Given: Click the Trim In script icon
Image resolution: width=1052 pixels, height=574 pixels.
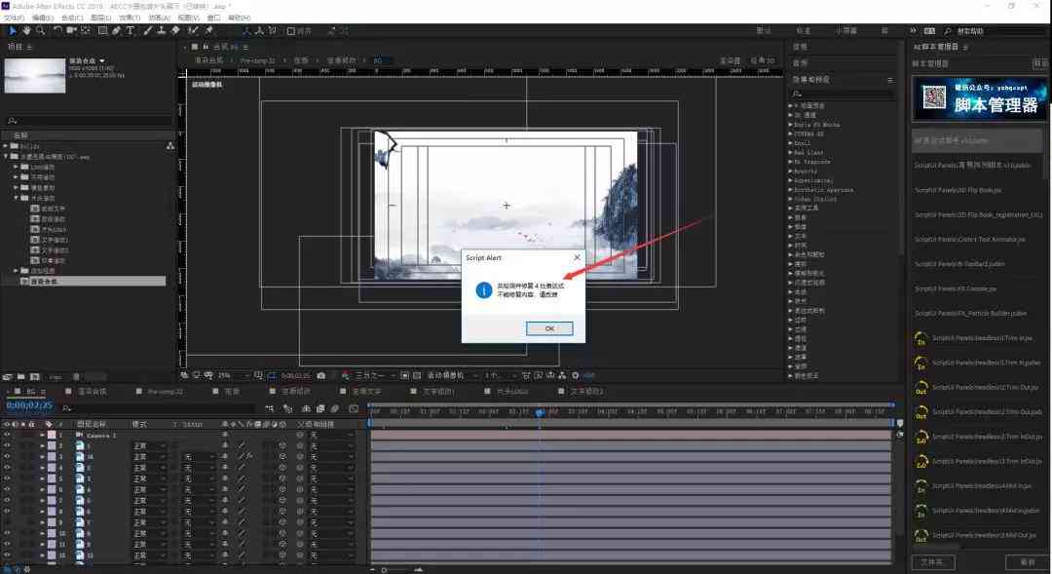Looking at the screenshot, I should click(x=920, y=338).
